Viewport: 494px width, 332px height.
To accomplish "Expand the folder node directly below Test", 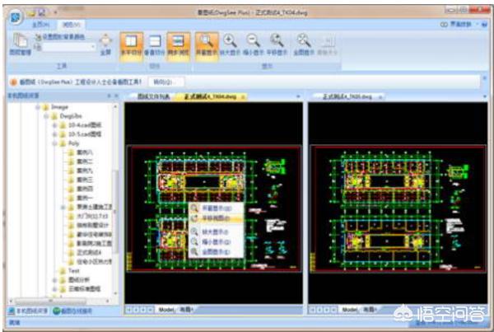I will [54, 280].
